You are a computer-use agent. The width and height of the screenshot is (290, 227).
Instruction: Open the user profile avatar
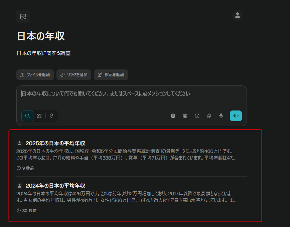pos(238,15)
